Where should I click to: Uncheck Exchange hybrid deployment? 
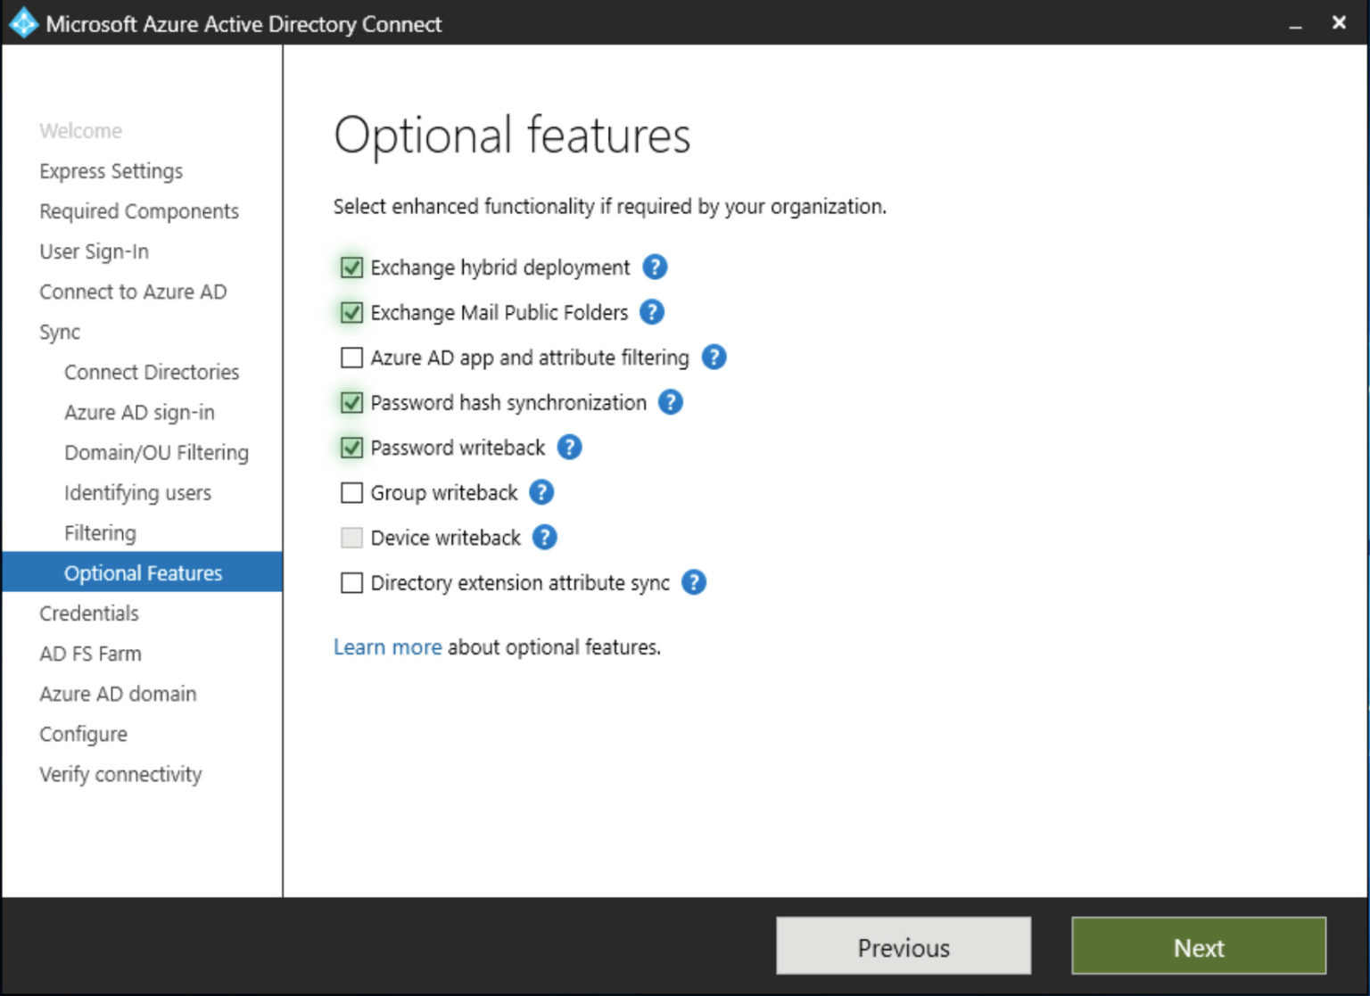point(351,267)
